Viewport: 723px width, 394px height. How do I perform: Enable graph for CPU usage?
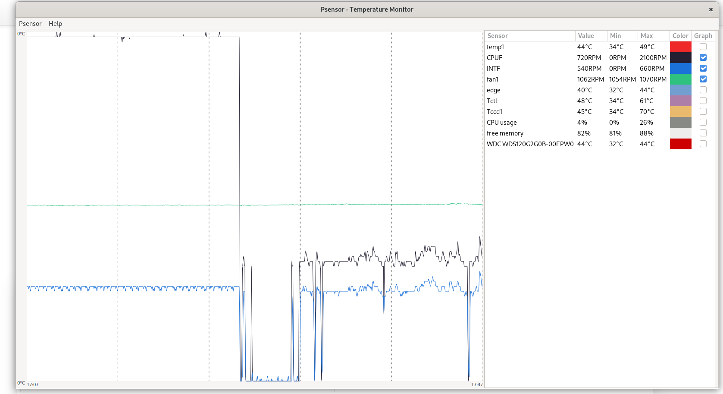click(703, 122)
